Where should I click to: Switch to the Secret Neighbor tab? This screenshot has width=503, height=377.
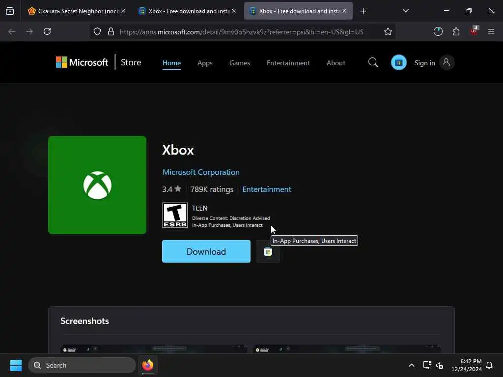point(76,11)
